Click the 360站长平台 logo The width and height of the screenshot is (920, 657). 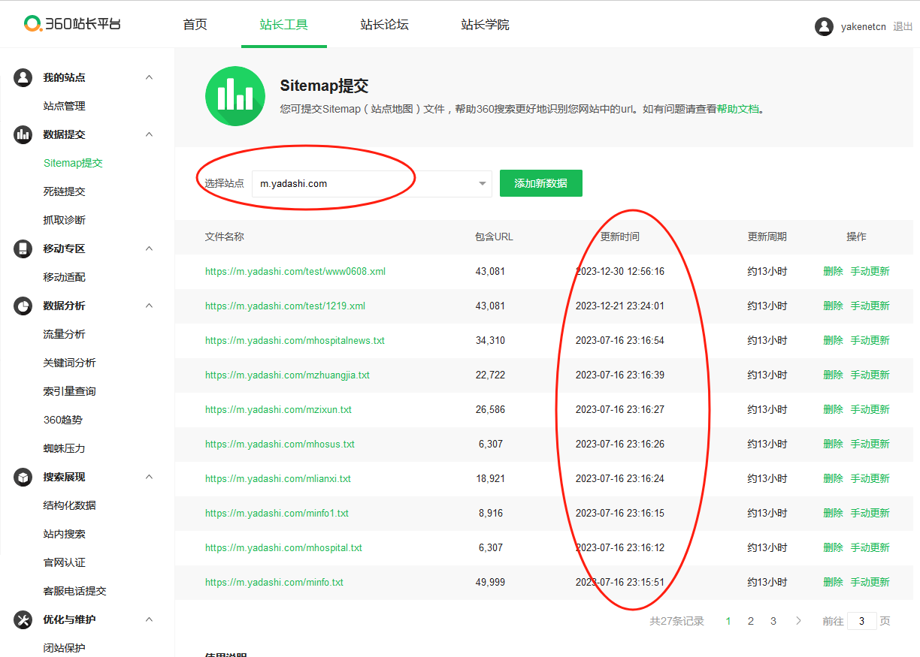tap(72, 24)
